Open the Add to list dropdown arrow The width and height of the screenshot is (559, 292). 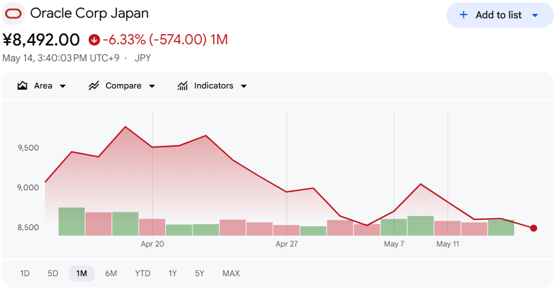click(x=535, y=15)
